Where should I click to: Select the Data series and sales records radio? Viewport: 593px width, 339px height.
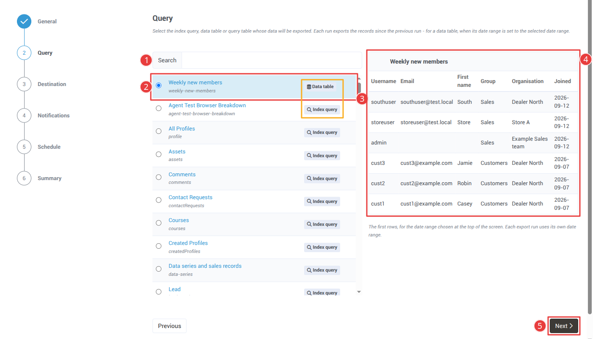point(158,269)
